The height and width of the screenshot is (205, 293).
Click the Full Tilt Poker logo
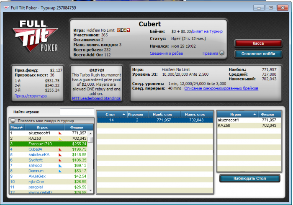[x=35, y=36]
